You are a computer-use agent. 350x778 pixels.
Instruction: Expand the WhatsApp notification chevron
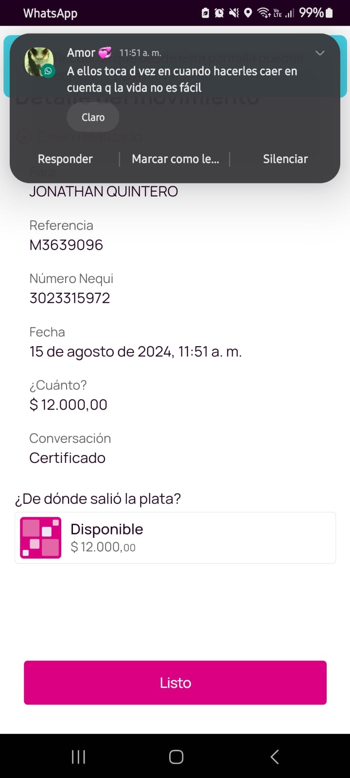320,53
